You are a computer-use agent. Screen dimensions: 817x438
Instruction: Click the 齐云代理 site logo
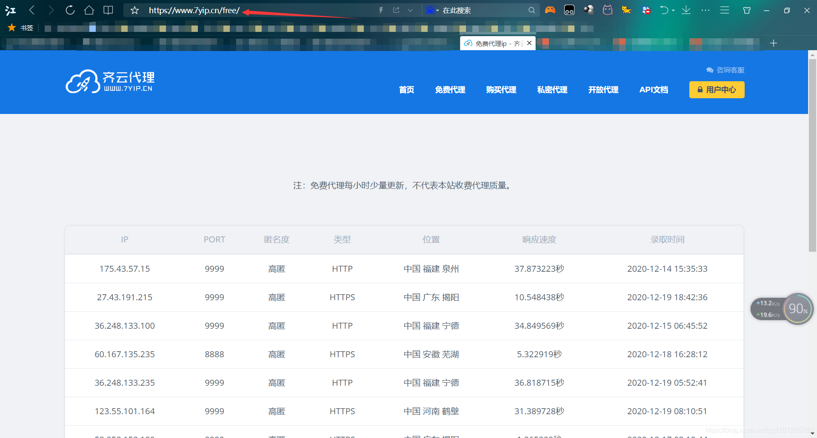(x=110, y=81)
